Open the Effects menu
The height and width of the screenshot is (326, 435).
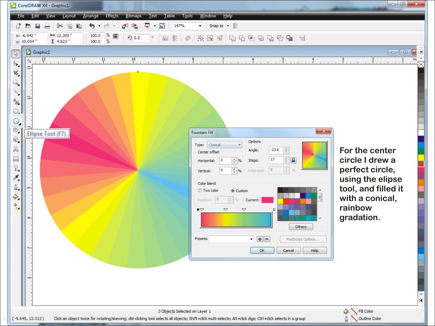[112, 16]
